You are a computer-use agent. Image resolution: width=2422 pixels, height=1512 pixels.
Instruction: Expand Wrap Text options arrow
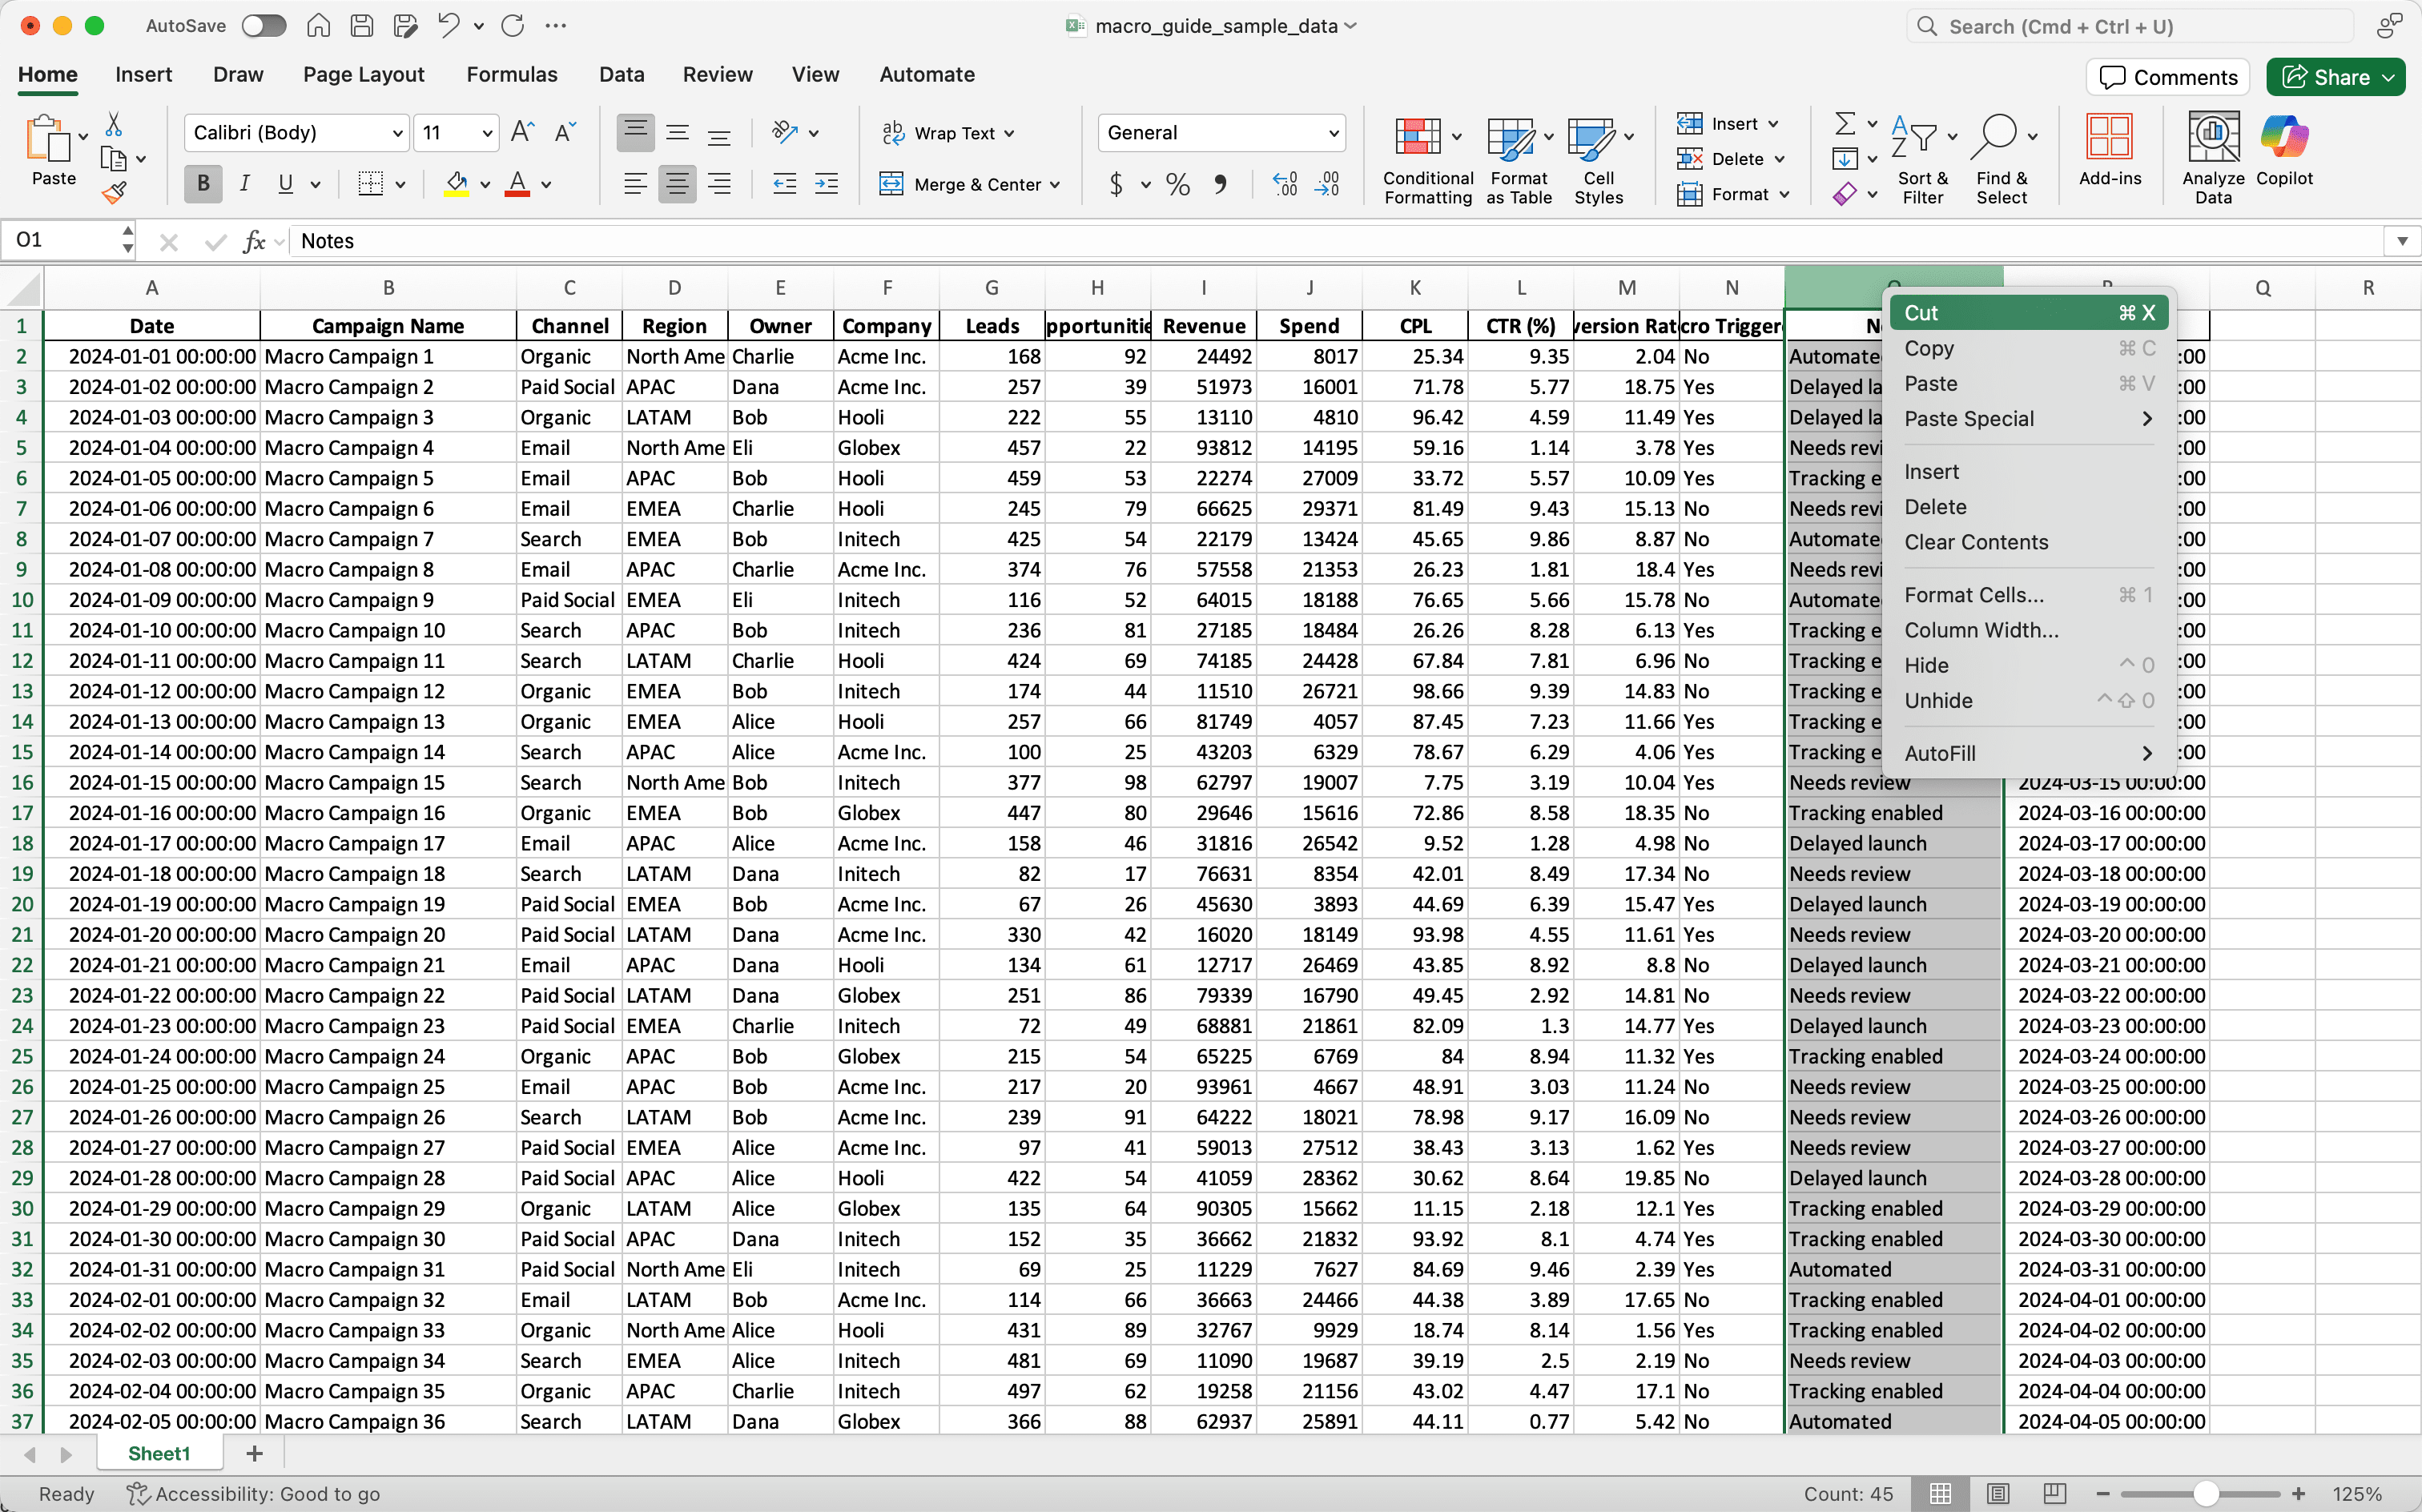pyautogui.click(x=1009, y=133)
